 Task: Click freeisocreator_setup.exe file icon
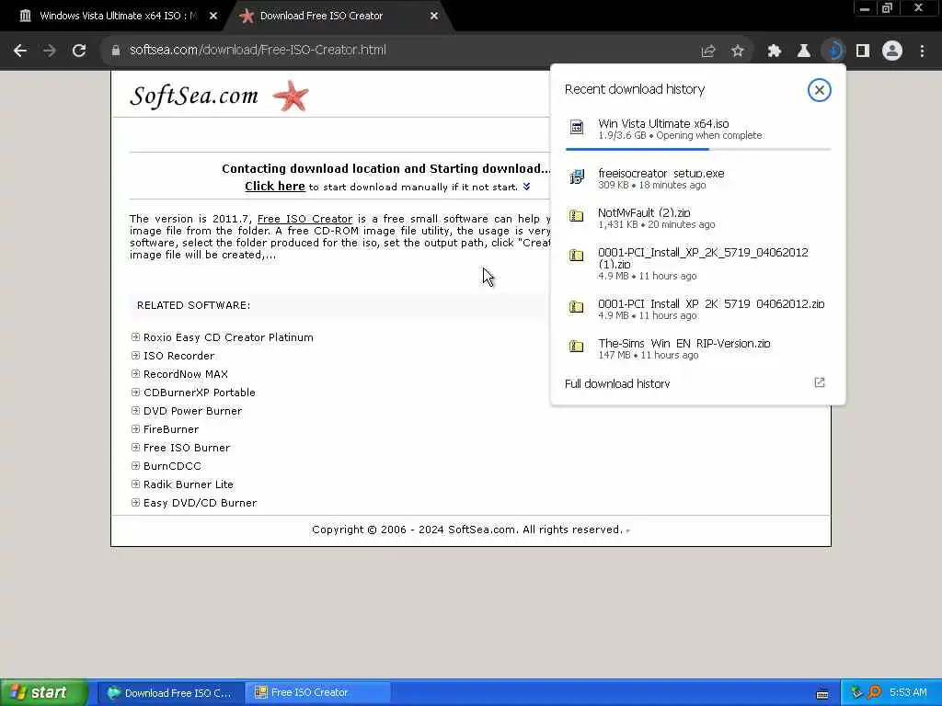tap(576, 176)
